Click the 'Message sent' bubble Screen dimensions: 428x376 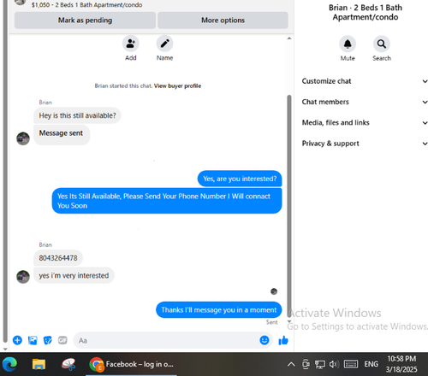(62, 134)
